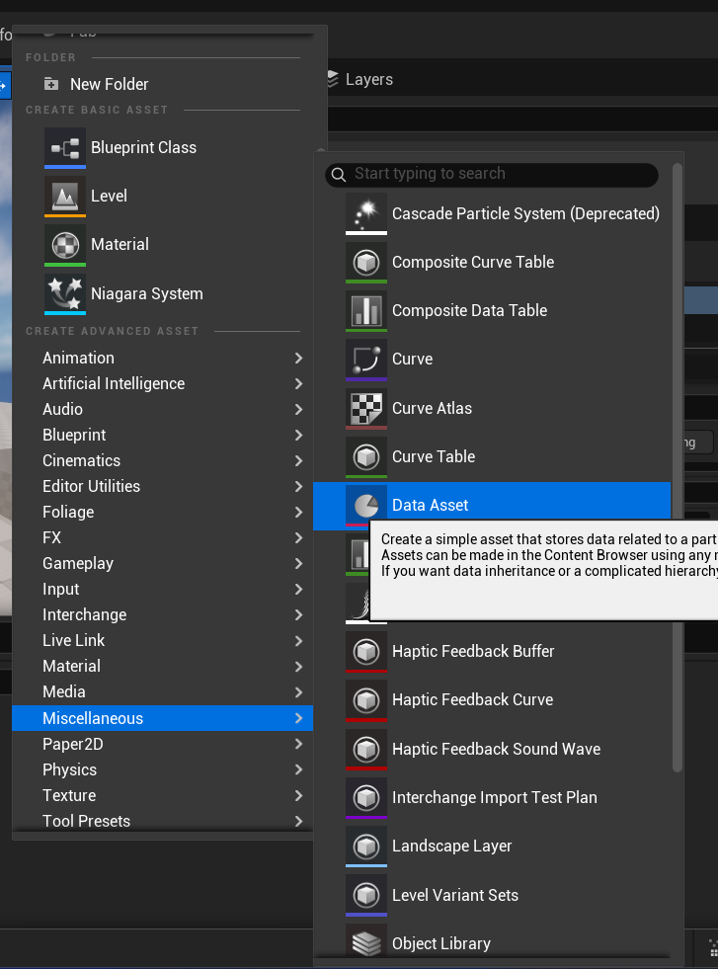Expand the Editor Utilities submenu arrow
This screenshot has width=718, height=969.
[299, 486]
